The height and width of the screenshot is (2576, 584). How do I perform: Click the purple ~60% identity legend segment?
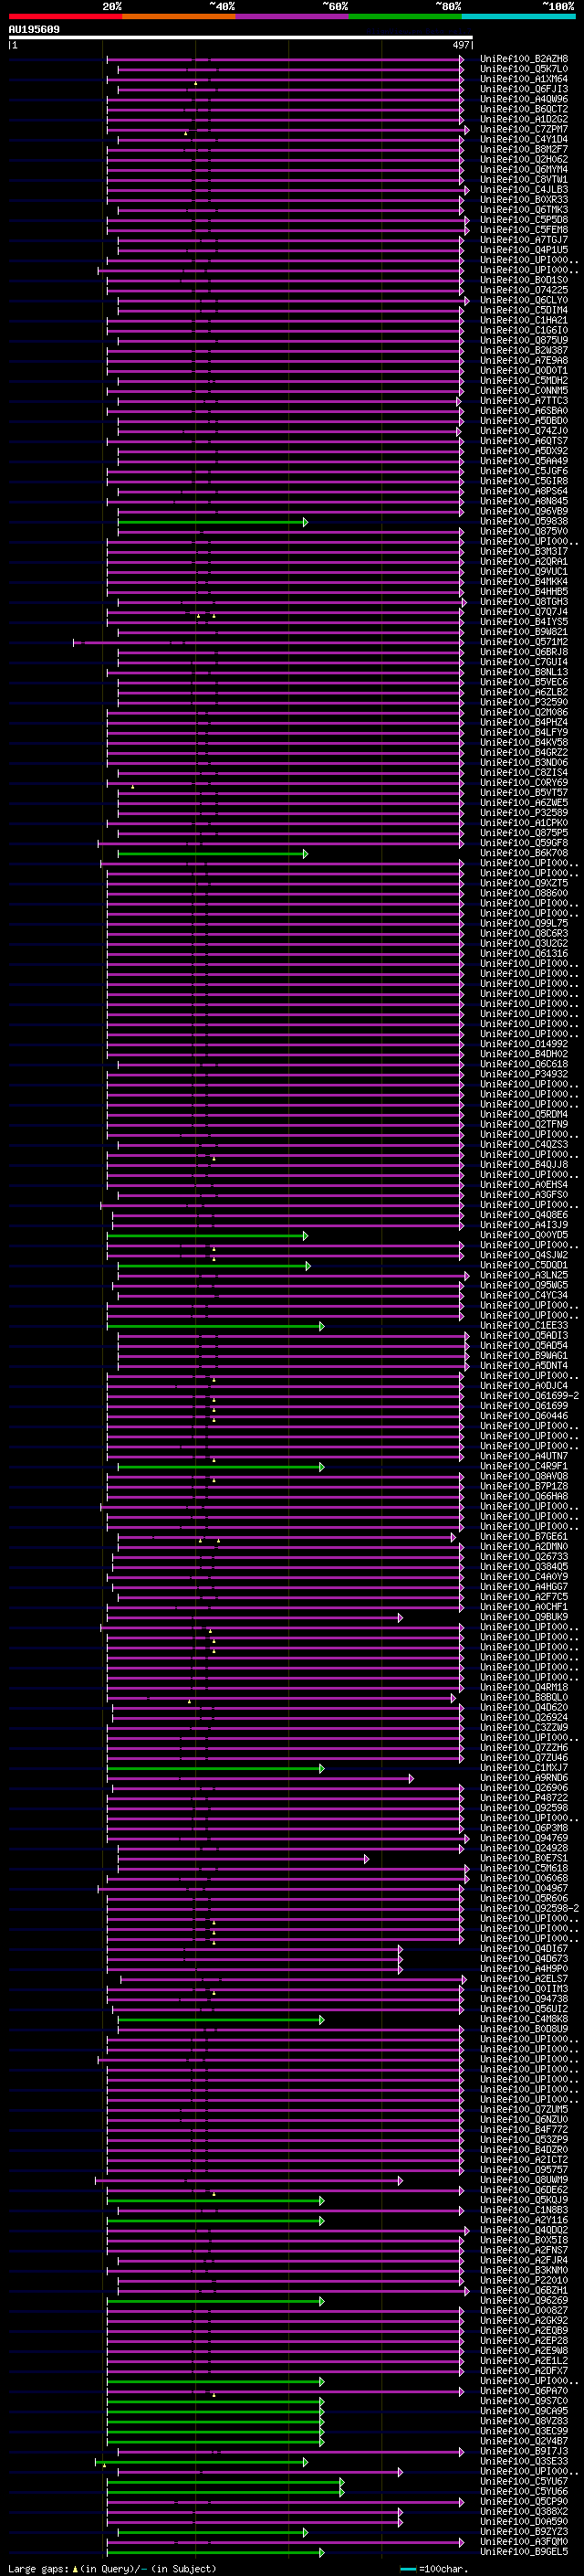(291, 16)
